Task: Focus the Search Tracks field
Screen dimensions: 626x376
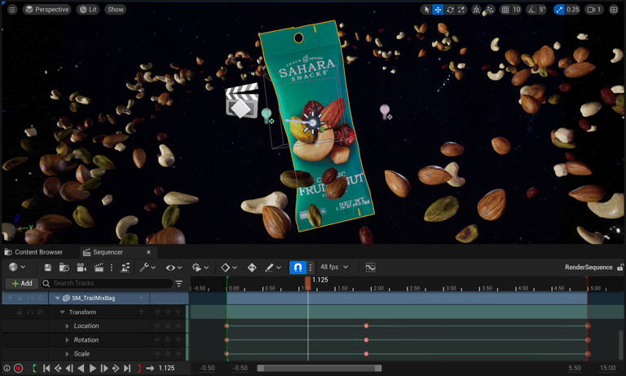Action: coord(107,283)
